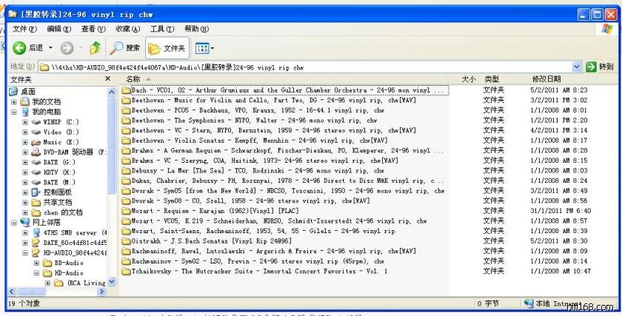
Task: Toggle the Folders (文件夹) pane button
Action: [x=167, y=48]
